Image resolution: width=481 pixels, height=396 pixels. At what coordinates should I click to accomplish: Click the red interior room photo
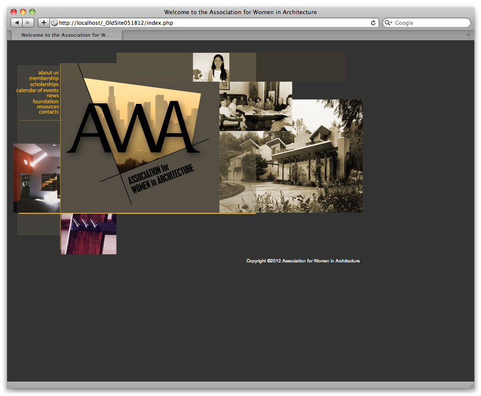click(x=37, y=178)
